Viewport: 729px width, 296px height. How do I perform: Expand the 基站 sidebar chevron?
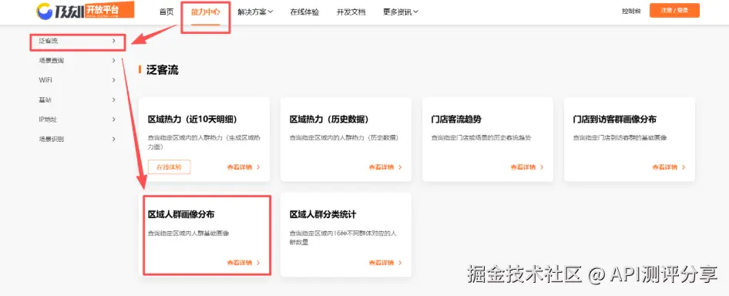pyautogui.click(x=114, y=99)
